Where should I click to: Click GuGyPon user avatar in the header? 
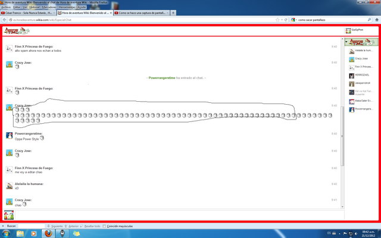(x=348, y=30)
